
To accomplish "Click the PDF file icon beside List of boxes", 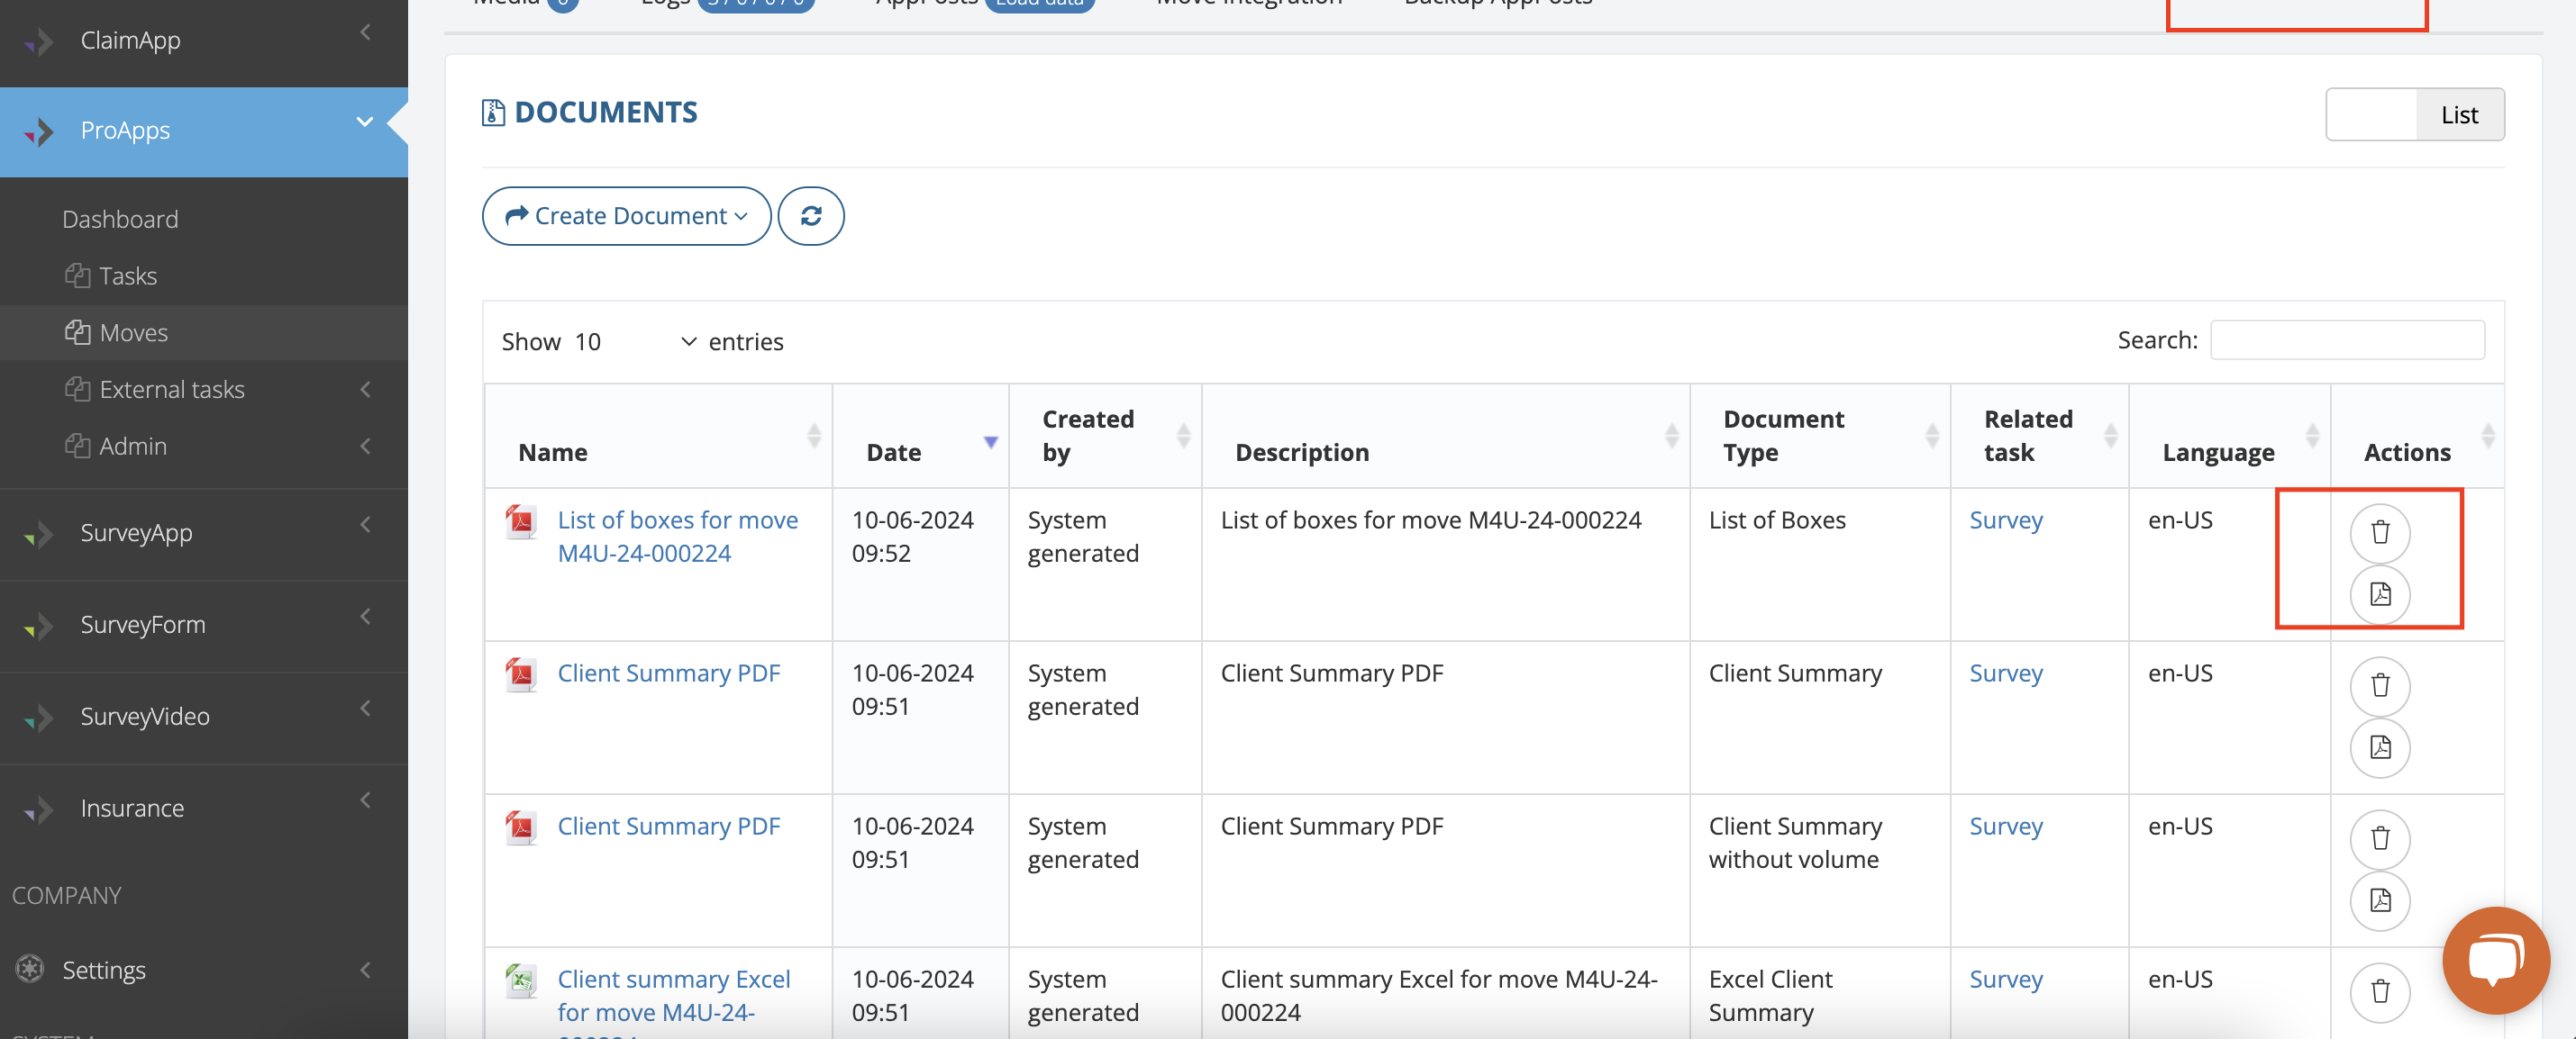I will (x=520, y=521).
